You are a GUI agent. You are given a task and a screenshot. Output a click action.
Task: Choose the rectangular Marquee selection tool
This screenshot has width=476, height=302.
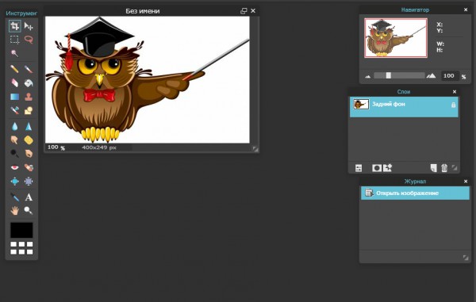click(x=14, y=40)
